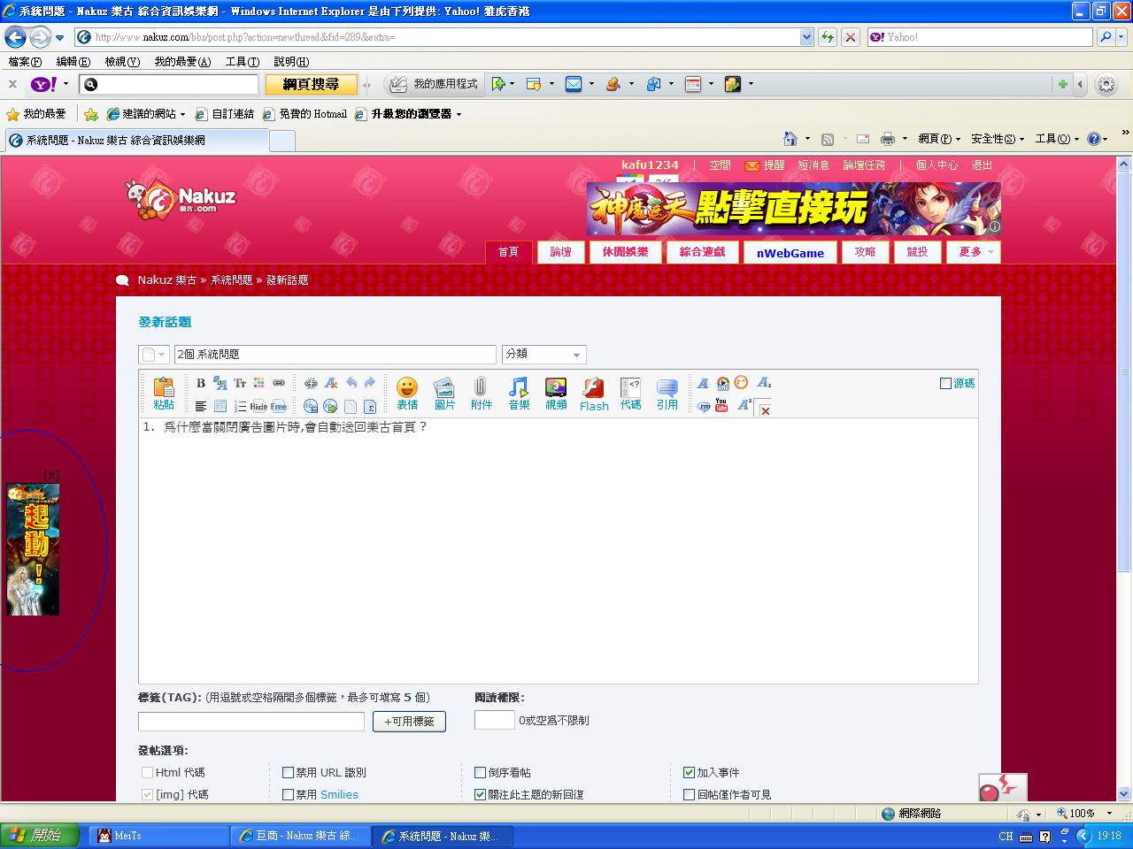1133x849 pixels.
Task: Open the 短消息 messages link
Action: pos(813,165)
